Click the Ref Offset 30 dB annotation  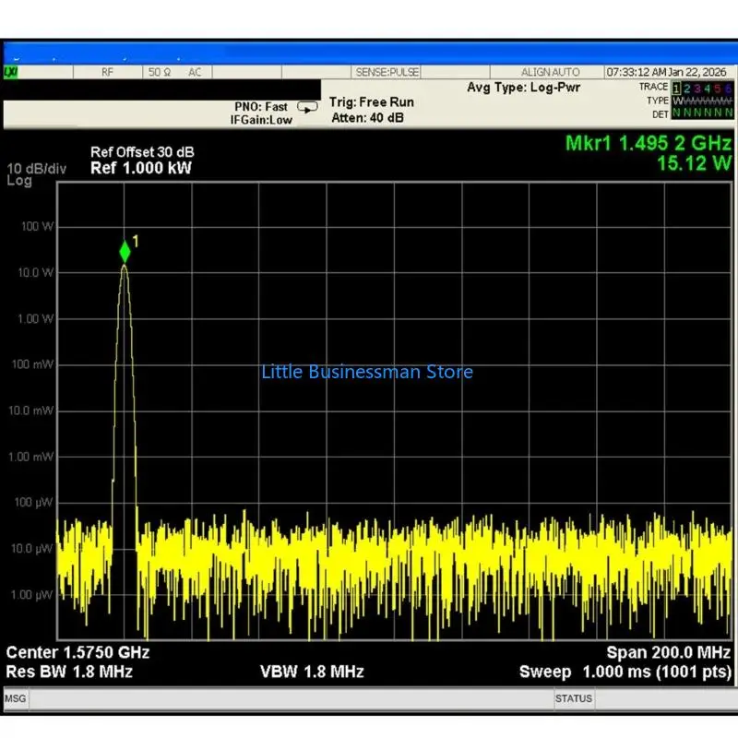coord(142,152)
